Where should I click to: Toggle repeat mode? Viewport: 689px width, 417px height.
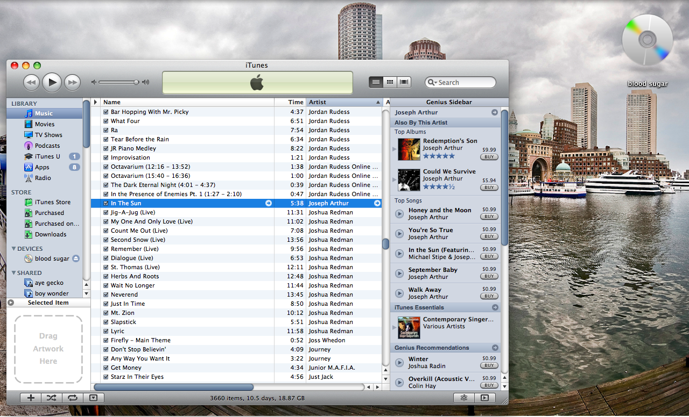click(x=72, y=398)
